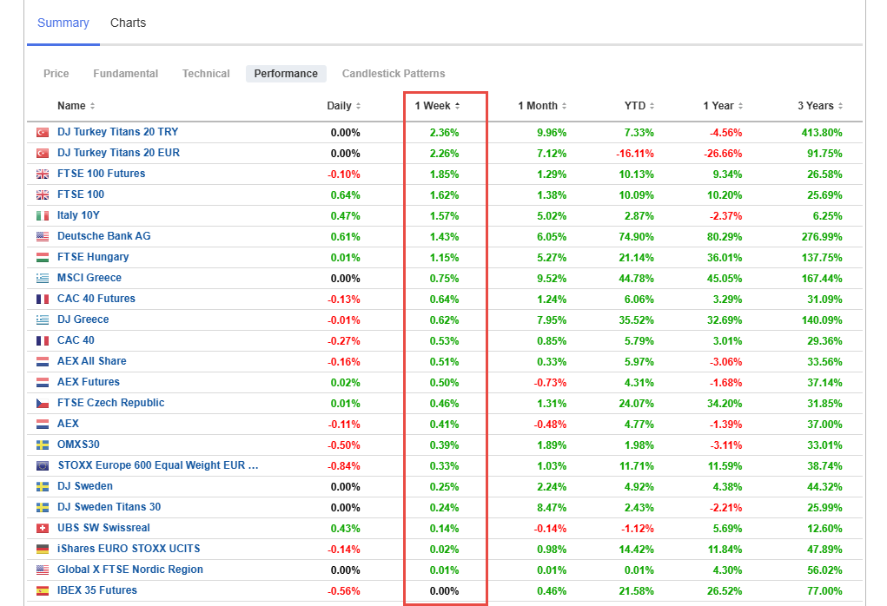Image resolution: width=887 pixels, height=606 pixels.
Task: Open DJ Turkey Titans 20 EUR link
Action: (118, 153)
